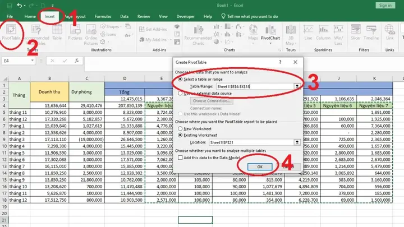The image size is (404, 227).
Task: Click OK in Create PivotTable dialog
Action: pos(260,167)
